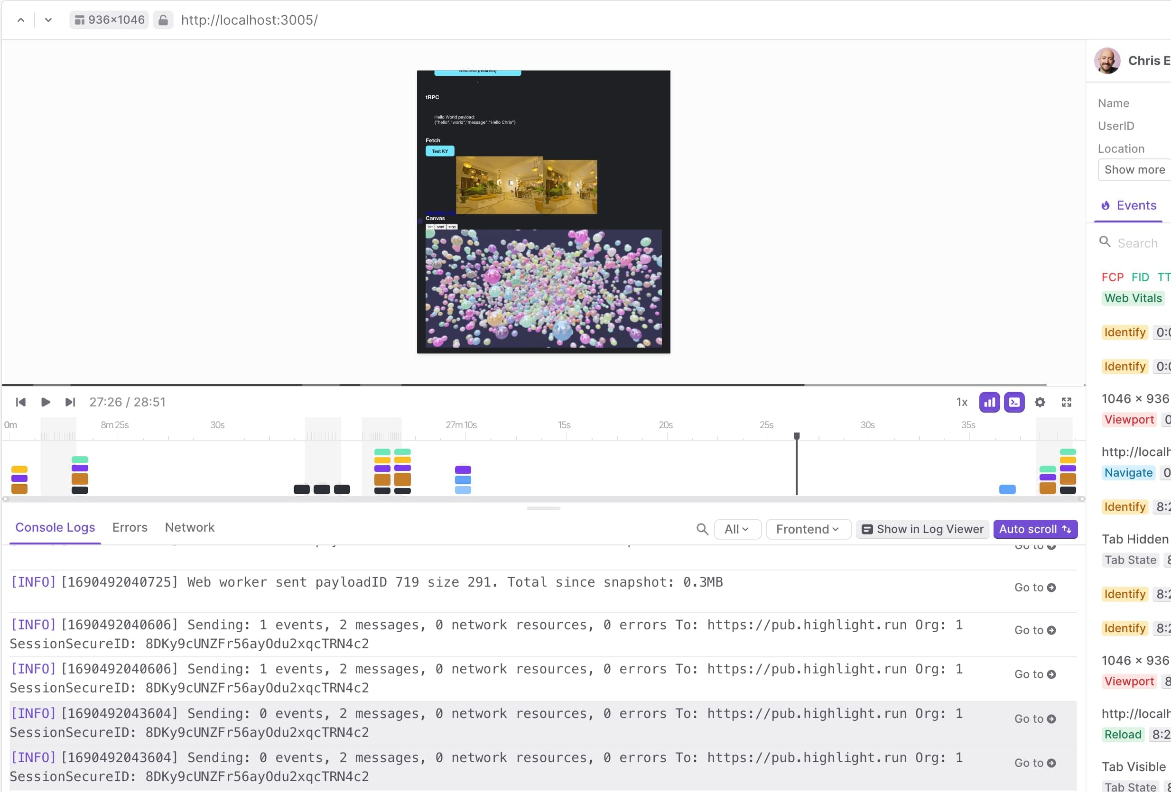This screenshot has width=1171, height=792.
Task: Click the skip forward icon
Action: [x=70, y=402]
